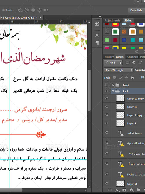Hide Layer 10 visibility eye
Screen dimensions: 145x194
point(107,106)
